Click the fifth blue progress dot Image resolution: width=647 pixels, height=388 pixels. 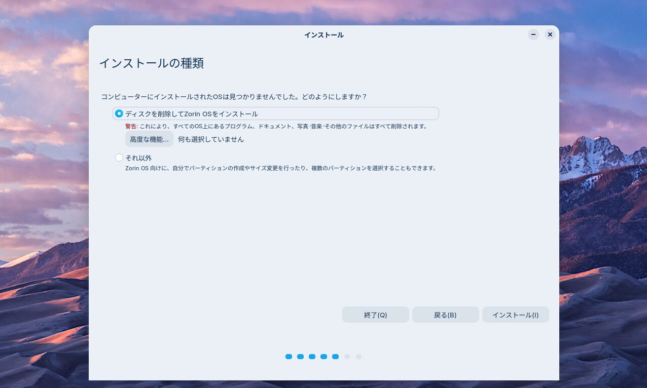[335, 357]
